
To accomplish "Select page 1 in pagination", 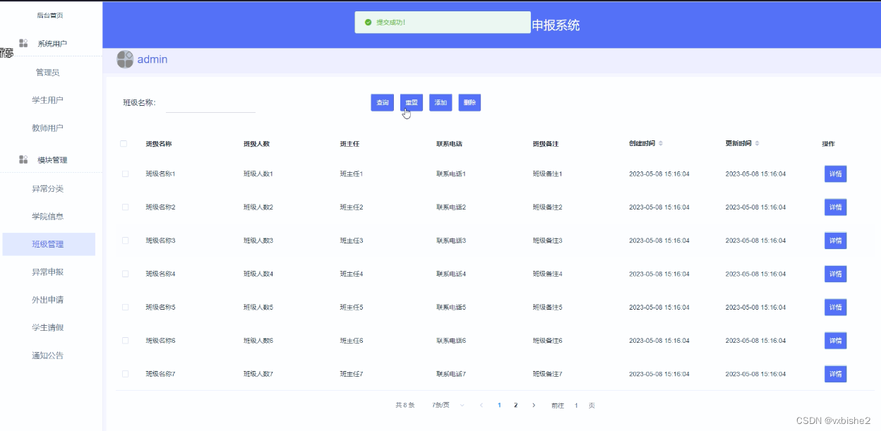I will click(499, 406).
